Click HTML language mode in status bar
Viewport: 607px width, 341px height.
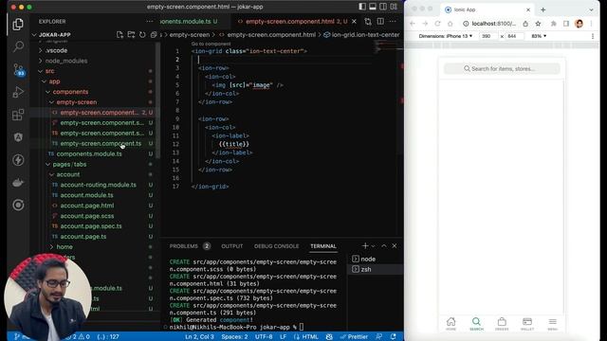coord(306,337)
